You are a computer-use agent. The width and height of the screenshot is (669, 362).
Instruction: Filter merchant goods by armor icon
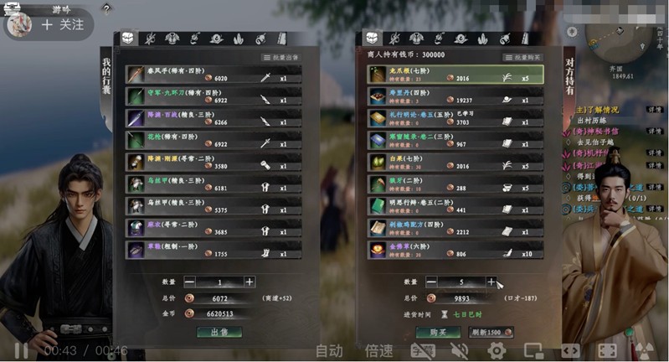(x=416, y=39)
